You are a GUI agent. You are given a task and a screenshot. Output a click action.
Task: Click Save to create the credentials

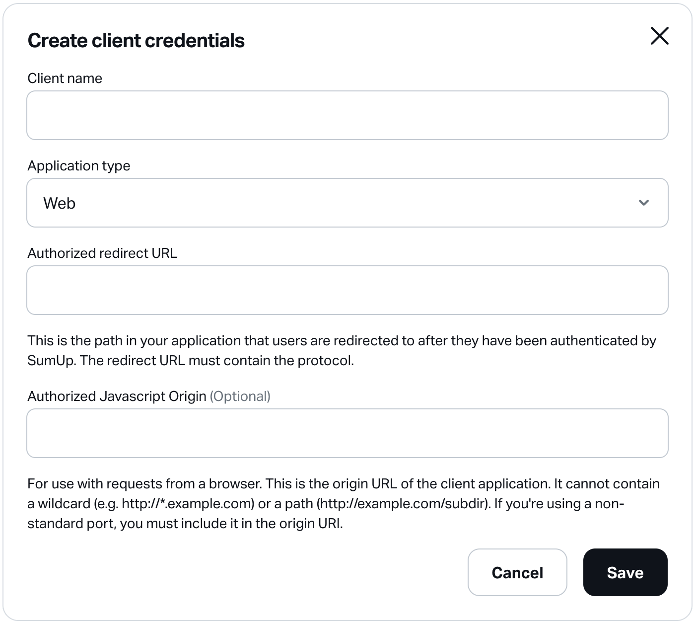click(625, 572)
